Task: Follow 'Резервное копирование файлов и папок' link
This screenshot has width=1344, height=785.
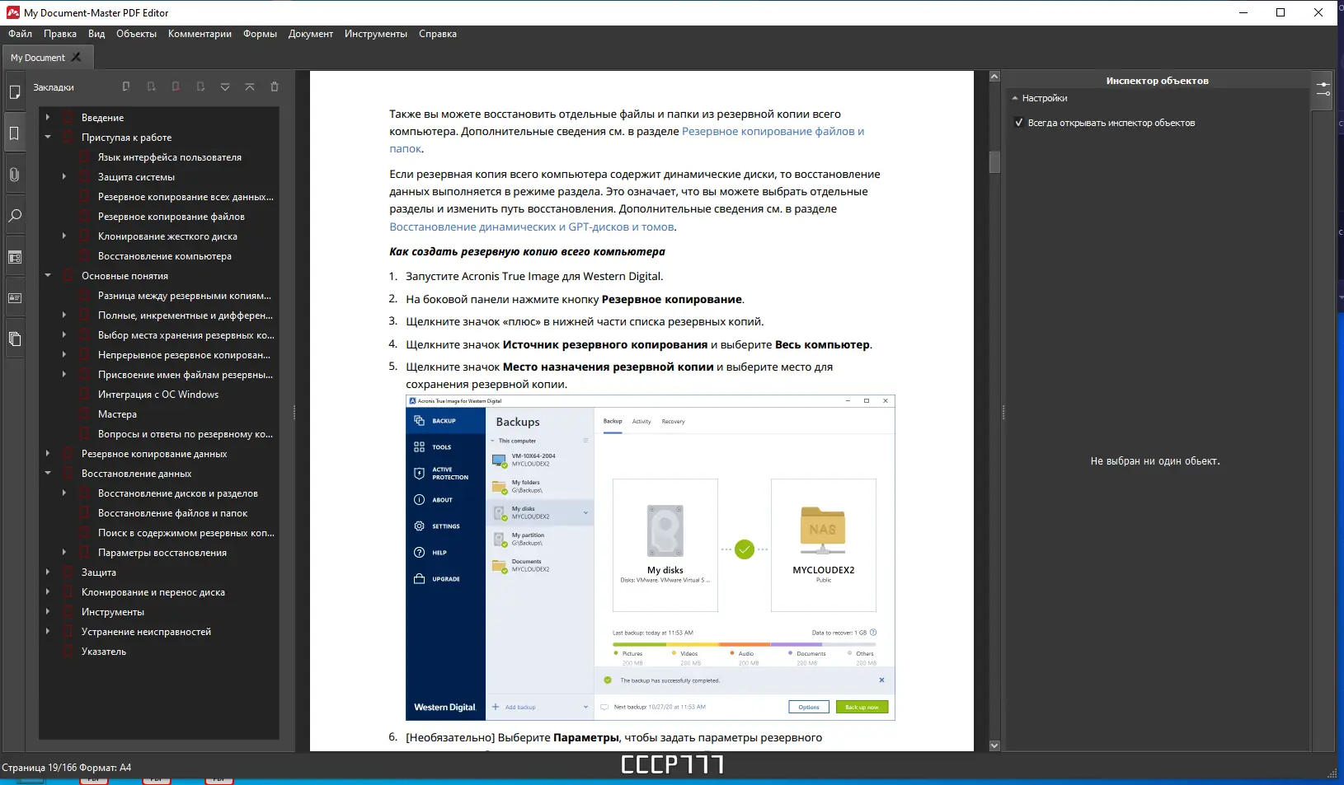Action: 627,140
